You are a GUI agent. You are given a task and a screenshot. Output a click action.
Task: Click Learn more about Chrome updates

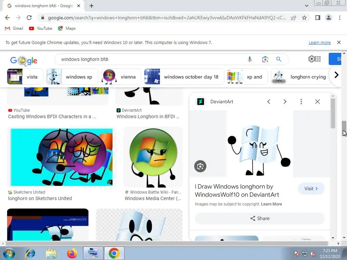pyautogui.click(x=320, y=42)
